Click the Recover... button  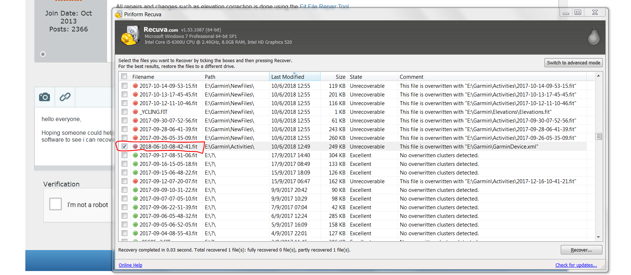(x=581, y=250)
